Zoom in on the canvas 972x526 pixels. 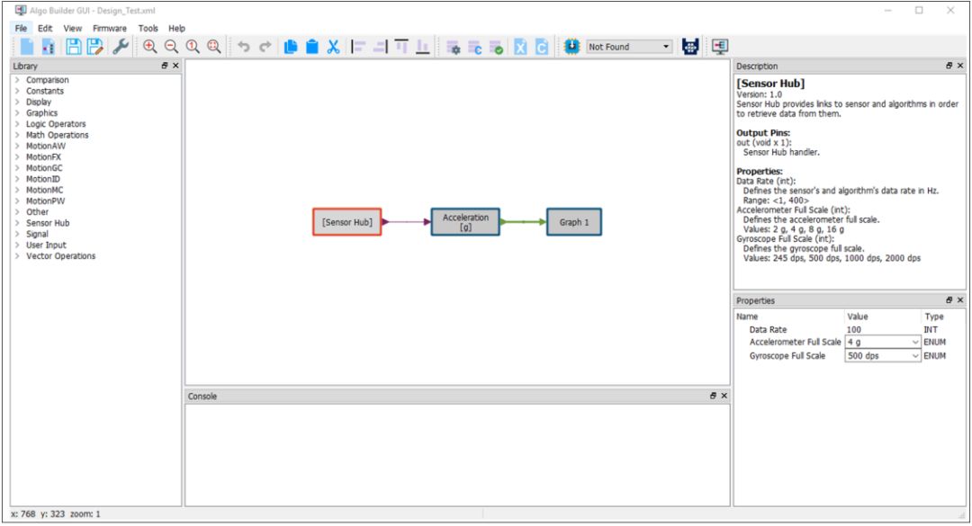coord(149,47)
